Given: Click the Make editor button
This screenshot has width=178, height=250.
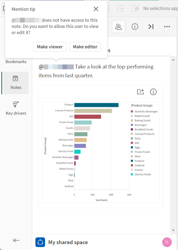Looking at the screenshot, I should (x=85, y=47).
